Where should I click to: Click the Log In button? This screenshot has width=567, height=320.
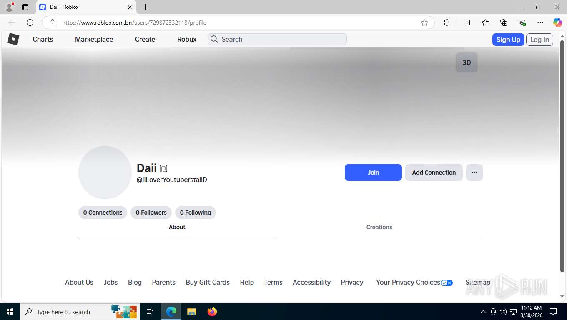click(539, 40)
